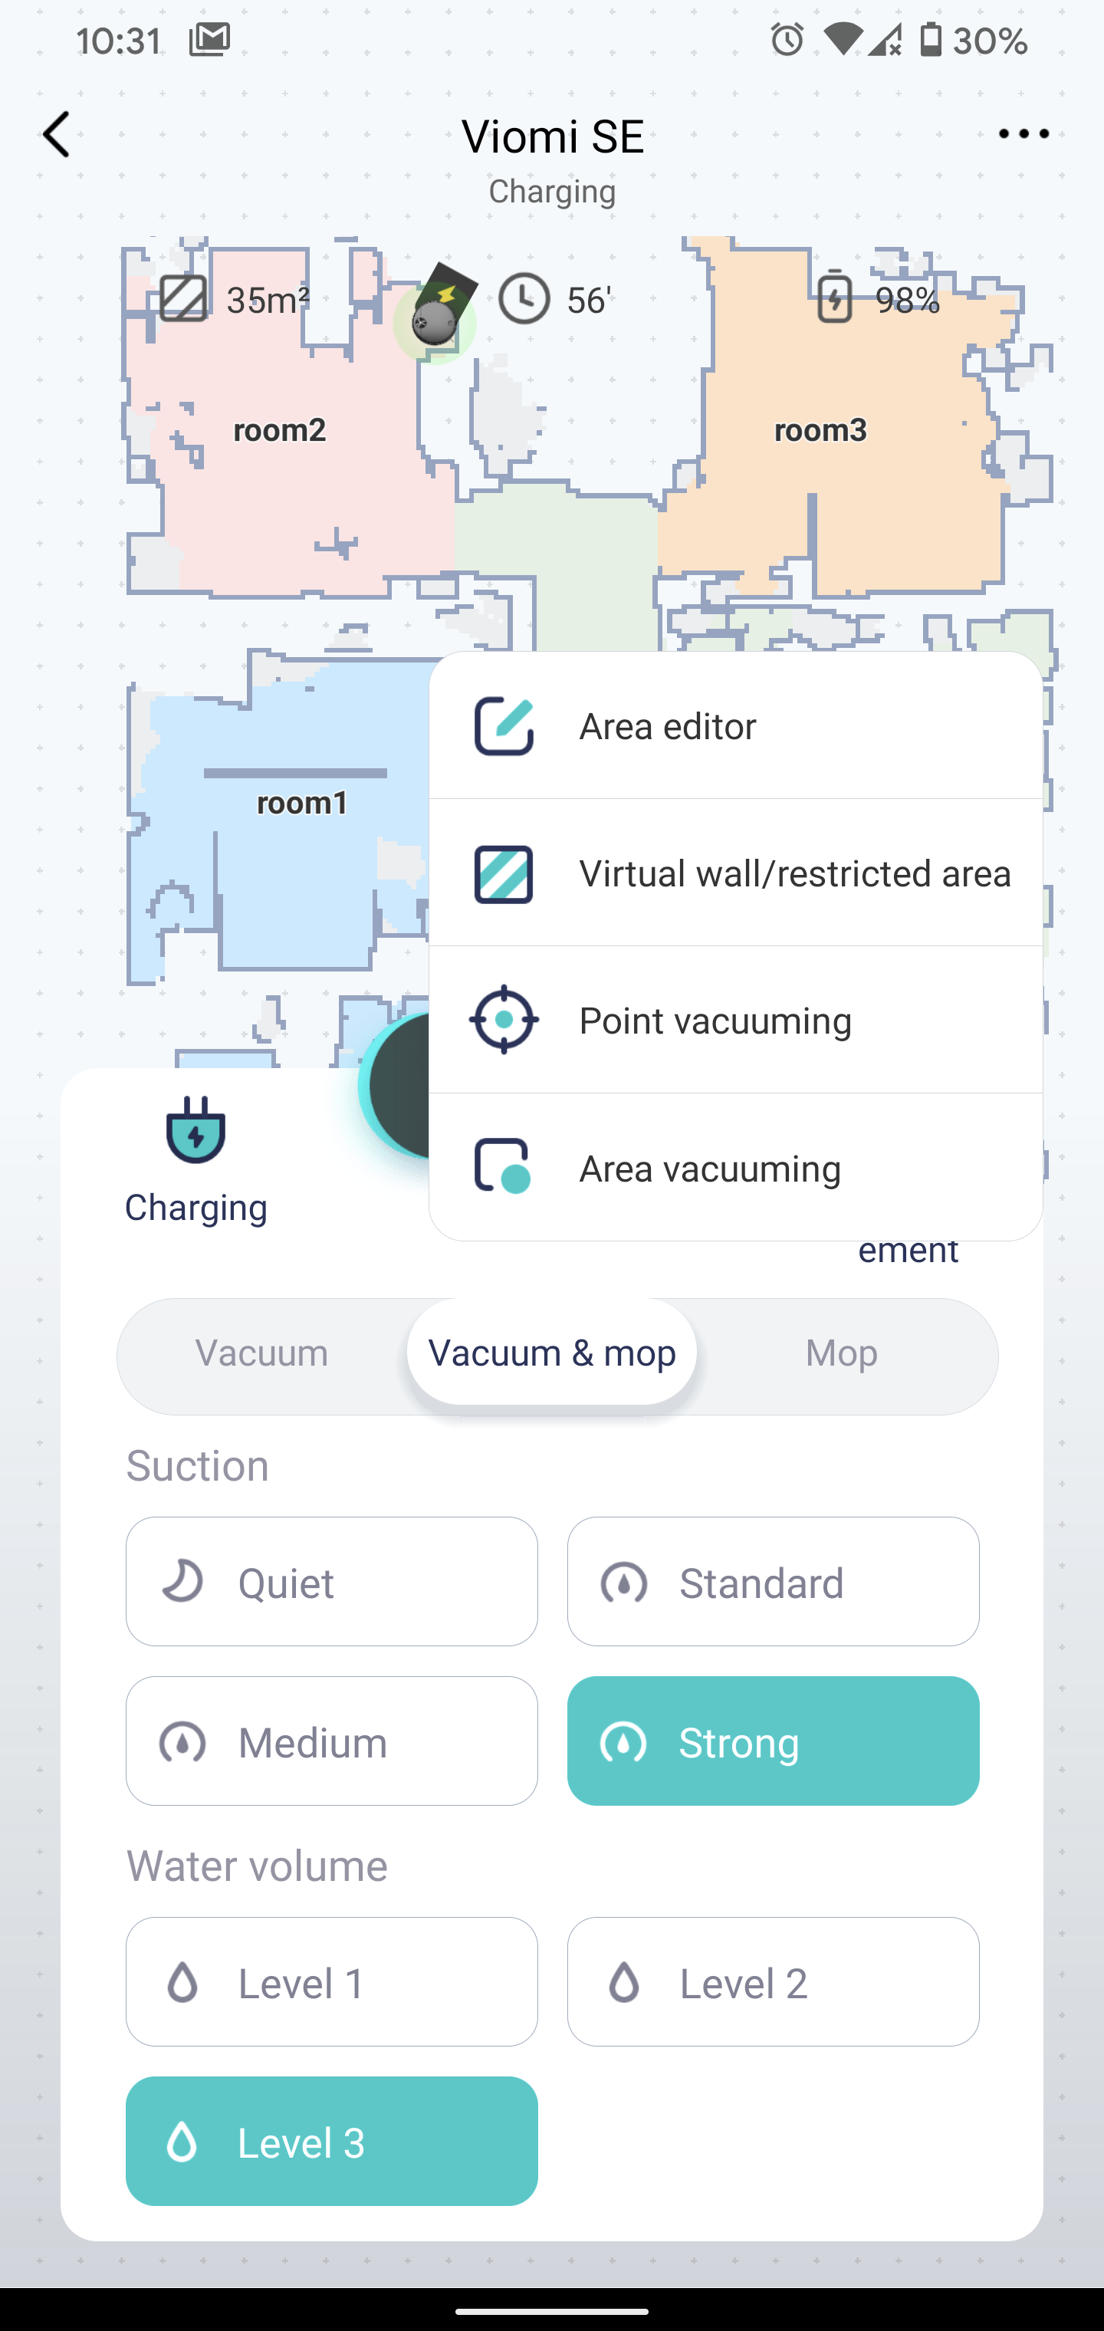Select room3 on the map

coord(820,430)
